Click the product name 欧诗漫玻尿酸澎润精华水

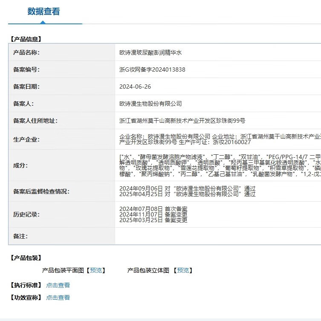coord(150,52)
